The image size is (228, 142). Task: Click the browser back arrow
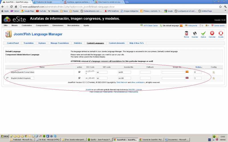tap(3, 7)
